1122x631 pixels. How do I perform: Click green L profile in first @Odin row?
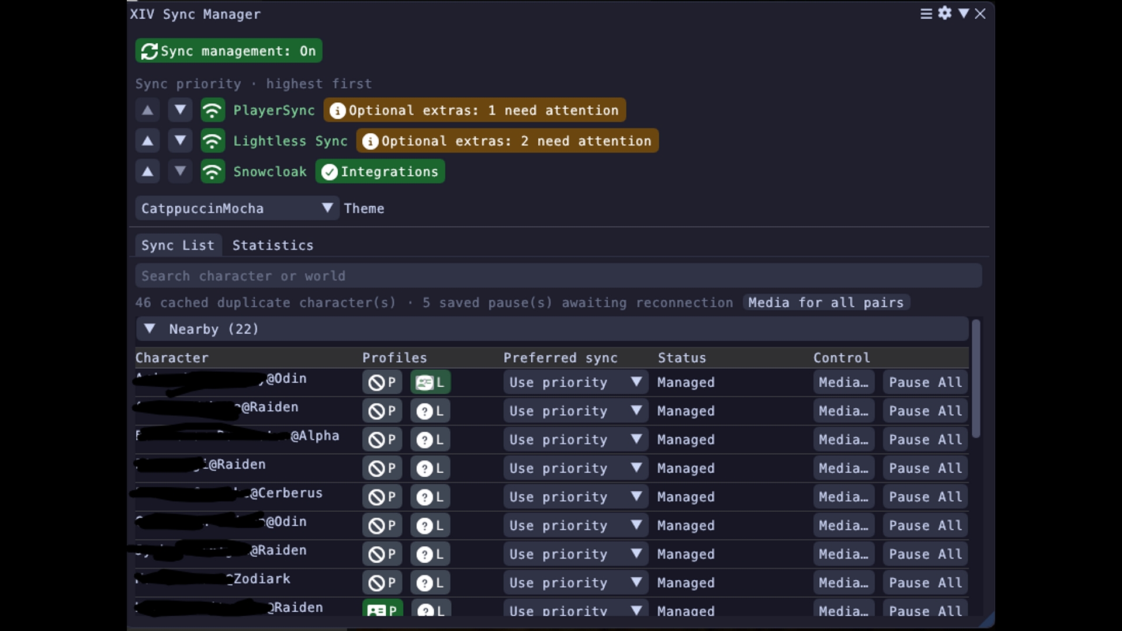pos(430,382)
